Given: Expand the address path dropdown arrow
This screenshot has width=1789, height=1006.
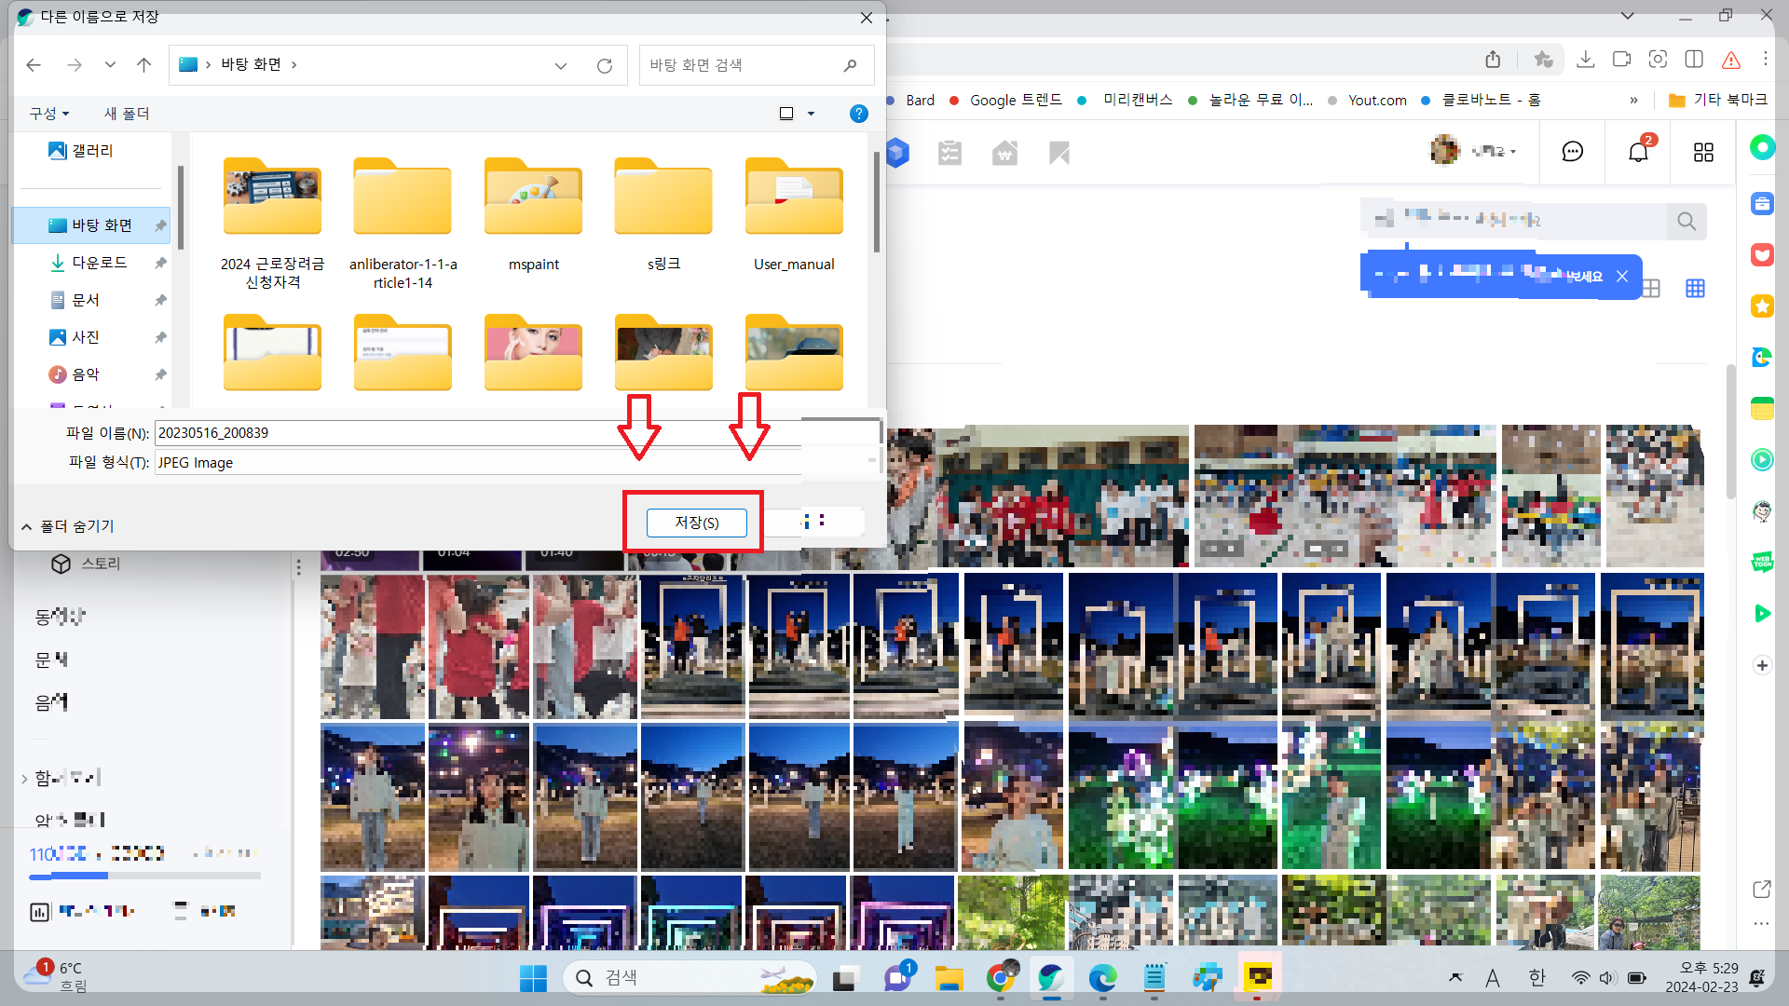Looking at the screenshot, I should 560,65.
